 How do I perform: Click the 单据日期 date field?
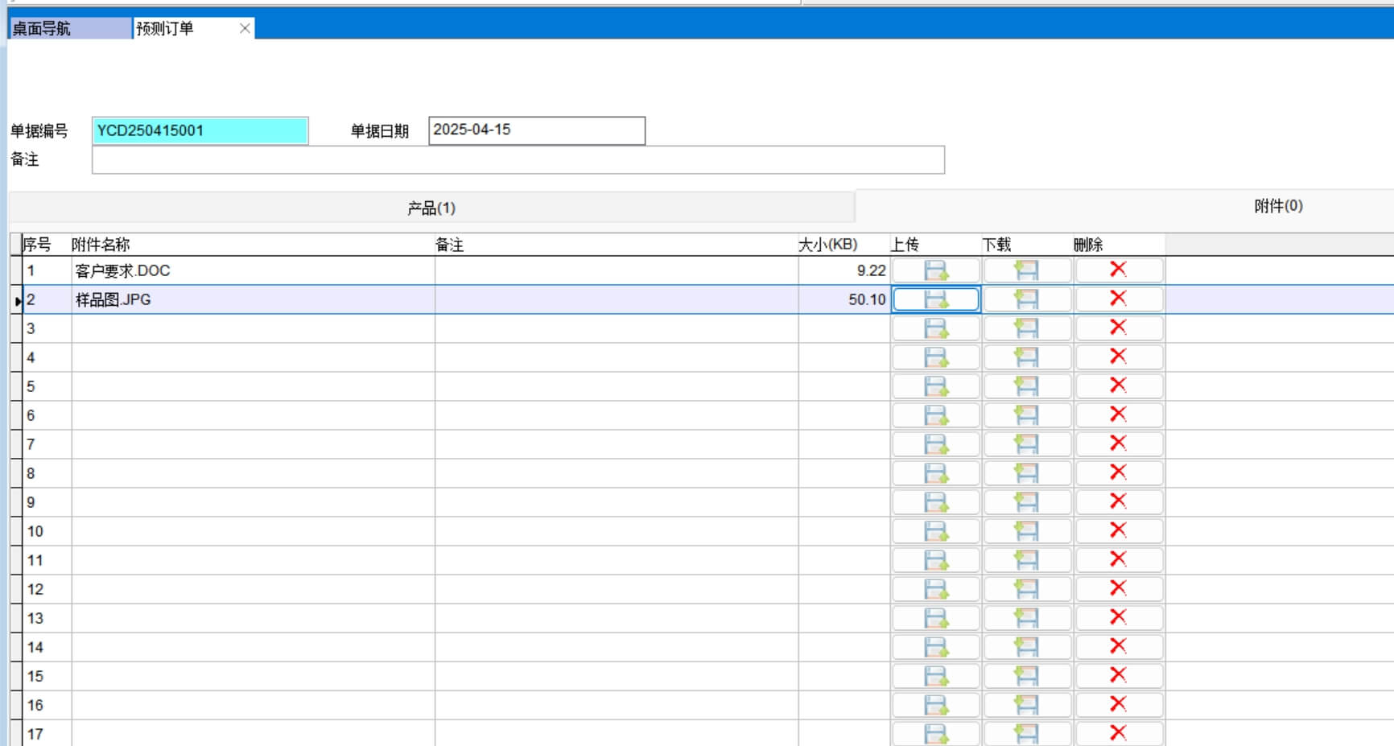536,130
